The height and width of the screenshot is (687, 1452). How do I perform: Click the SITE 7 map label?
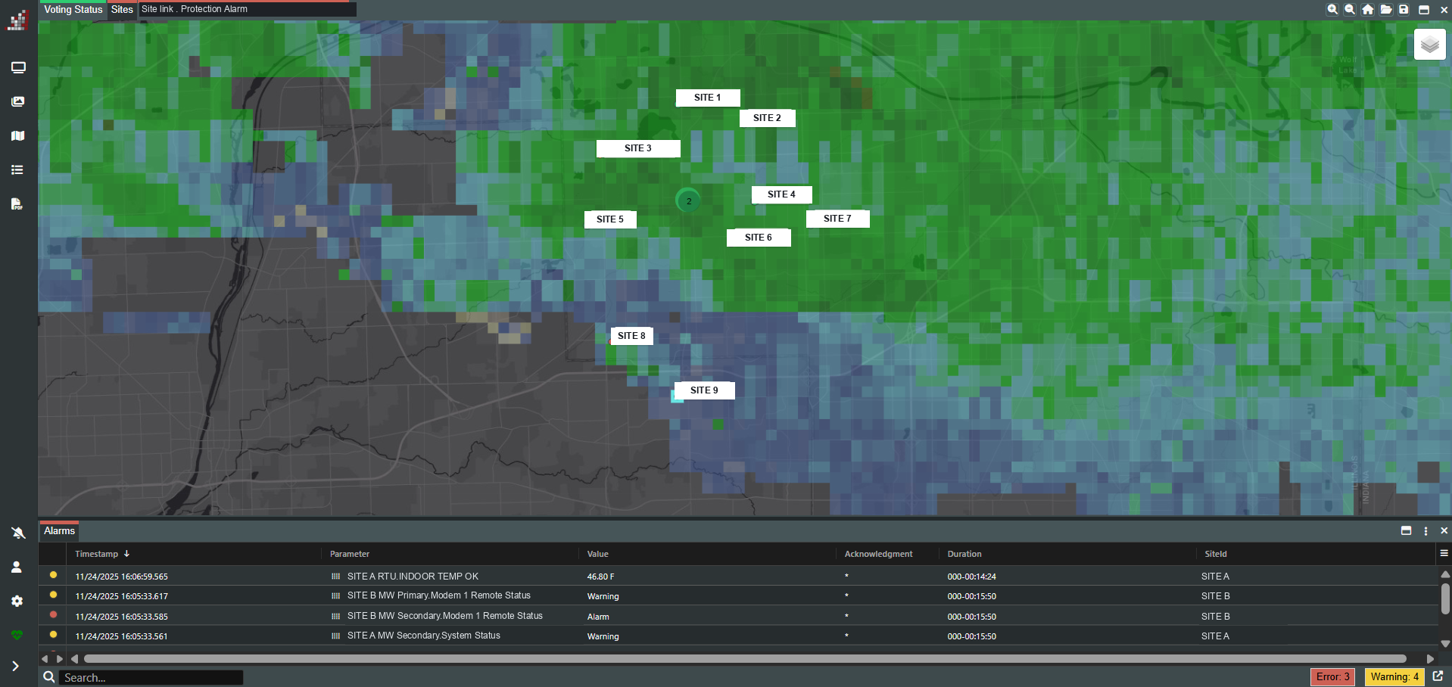[837, 219]
